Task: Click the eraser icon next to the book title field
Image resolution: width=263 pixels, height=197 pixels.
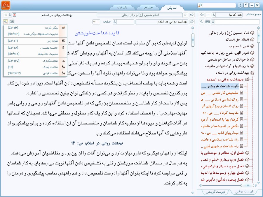Action: pyautogui.click(x=192, y=22)
